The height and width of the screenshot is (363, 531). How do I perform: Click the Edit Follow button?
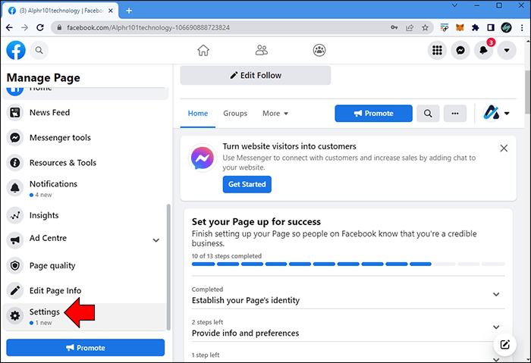tap(256, 75)
